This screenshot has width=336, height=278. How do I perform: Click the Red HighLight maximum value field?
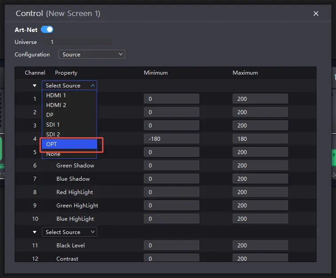(x=260, y=192)
